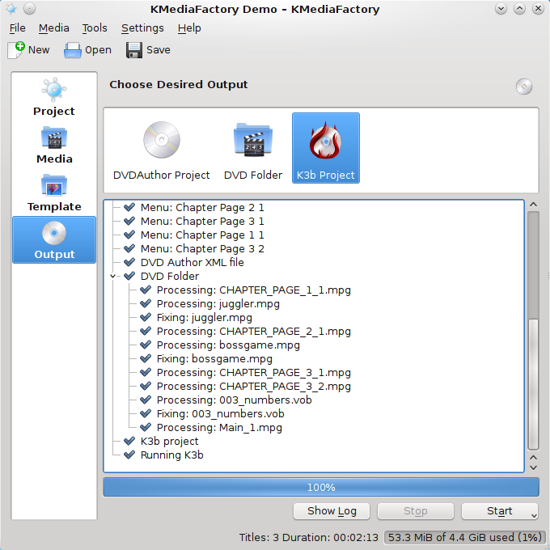Open the File menu
The image size is (550, 550).
[17, 27]
